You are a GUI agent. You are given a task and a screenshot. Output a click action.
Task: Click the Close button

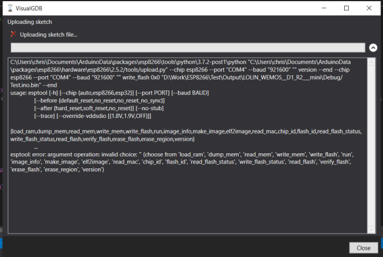coord(363,248)
